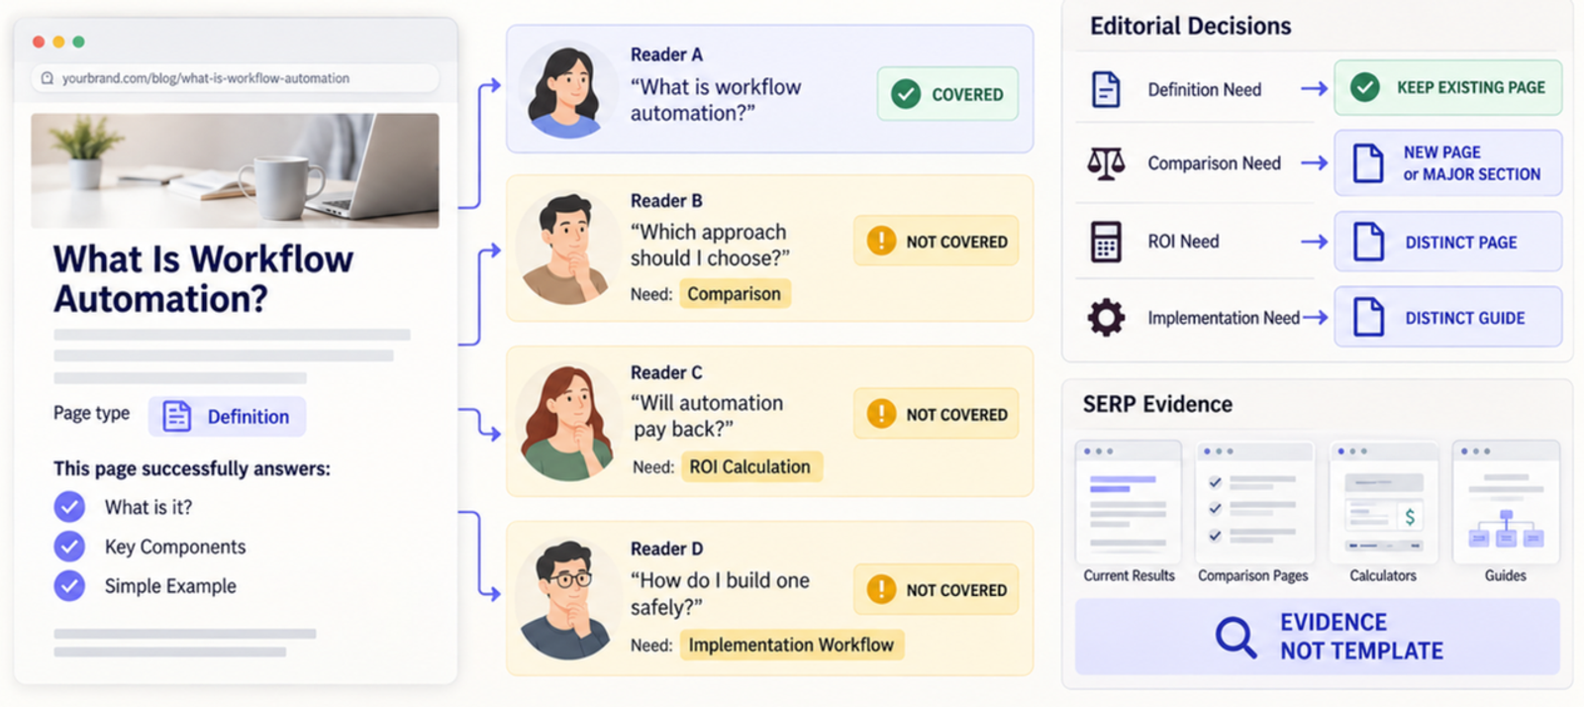1584x707 pixels.
Task: Click the Definition Need document icon
Action: coord(1106,89)
